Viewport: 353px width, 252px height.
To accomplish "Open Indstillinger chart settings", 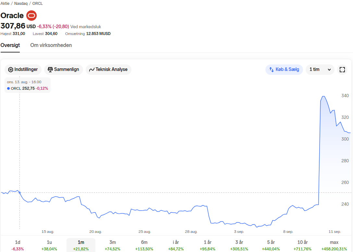I will pyautogui.click(x=23, y=69).
